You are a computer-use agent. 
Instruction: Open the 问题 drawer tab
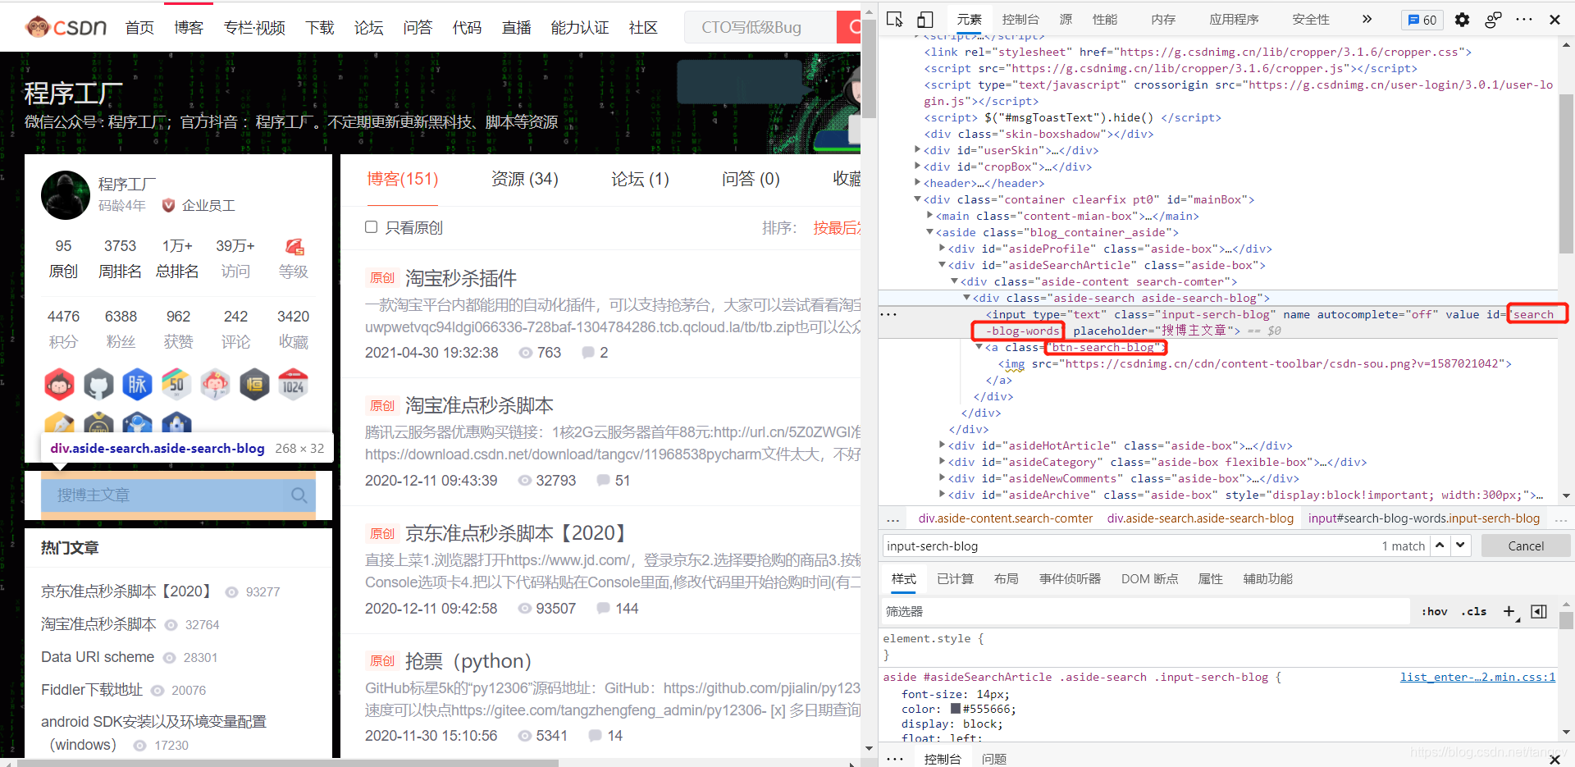pyautogui.click(x=994, y=759)
